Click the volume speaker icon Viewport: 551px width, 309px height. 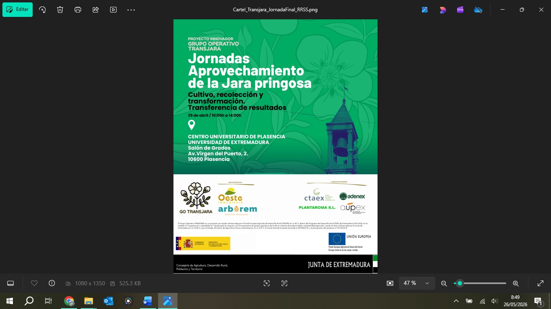495,301
